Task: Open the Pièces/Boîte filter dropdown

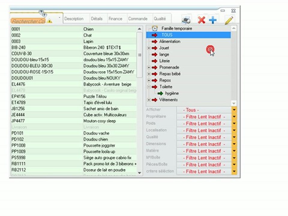Action: 234,165
